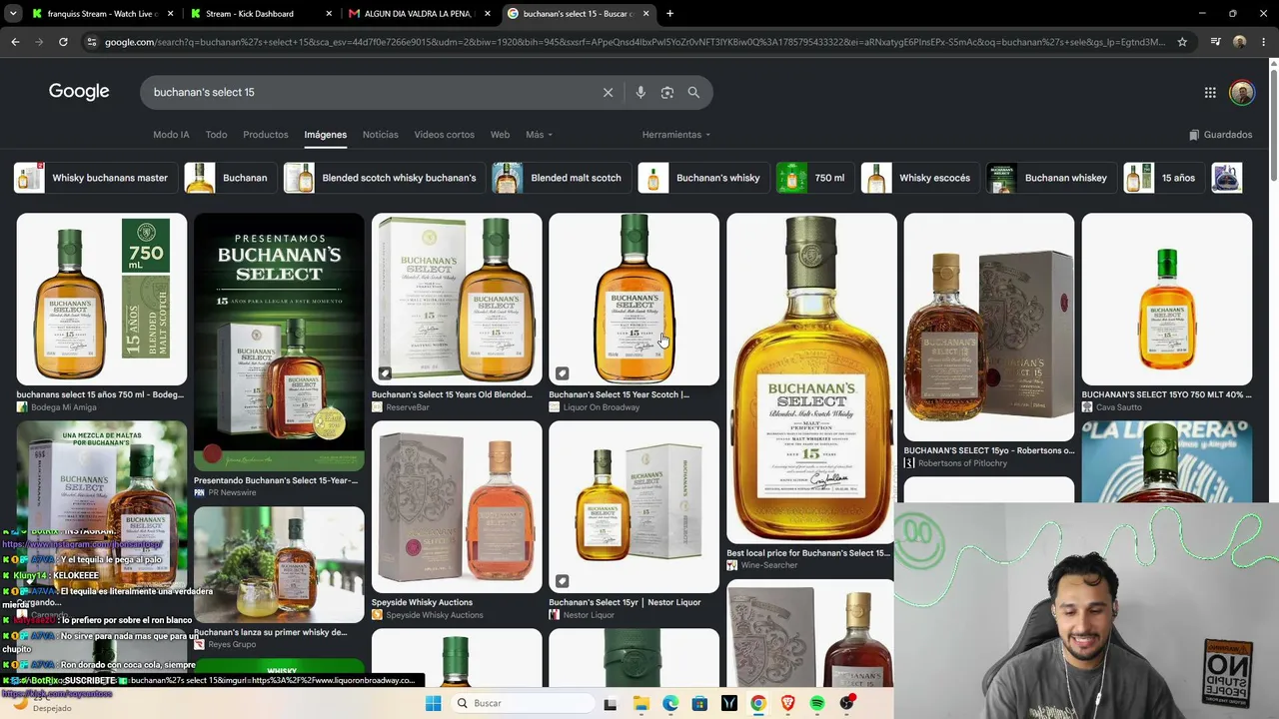Viewport: 1279px width, 719px height.
Task: Open the Modo IA search tab
Action: pos(171,135)
